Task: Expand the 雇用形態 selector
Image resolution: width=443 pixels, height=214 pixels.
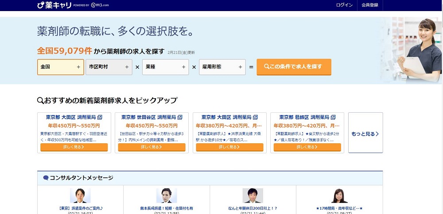Action: tap(222, 67)
